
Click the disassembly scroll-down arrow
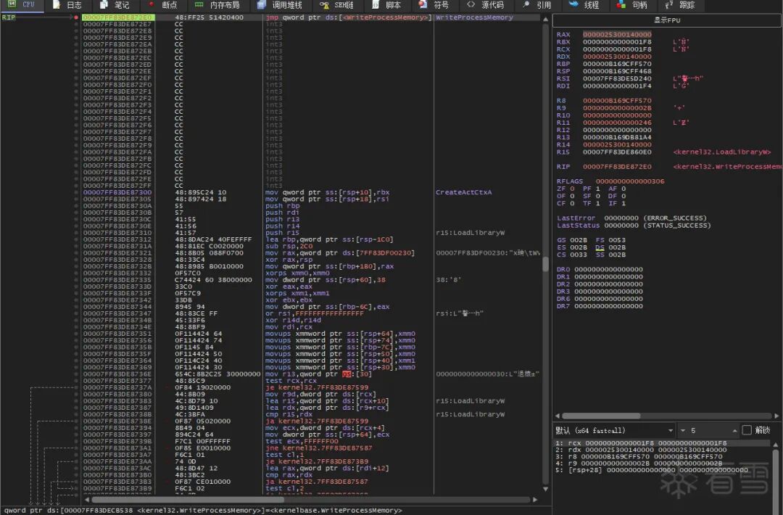point(545,489)
